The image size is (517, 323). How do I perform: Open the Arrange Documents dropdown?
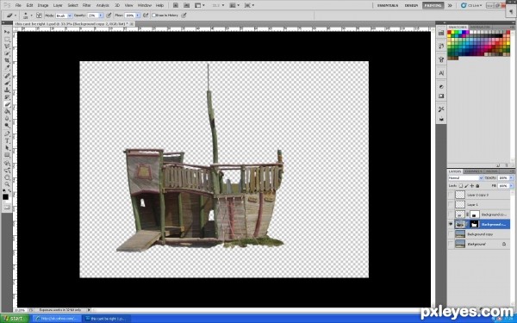pyautogui.click(x=234, y=5)
